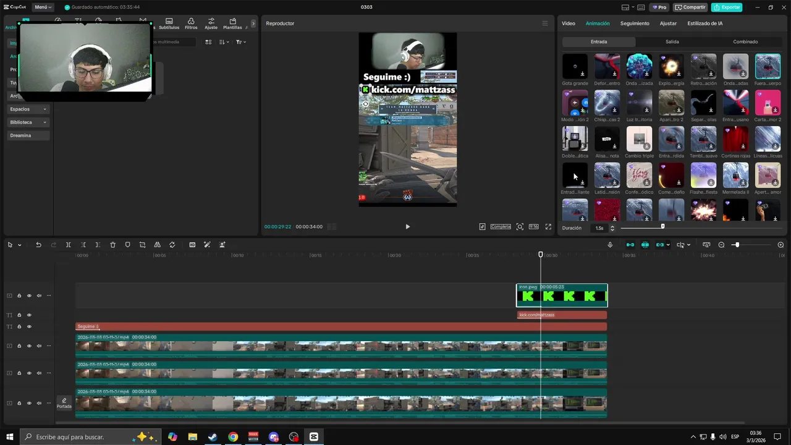Click the microphone voice-over icon
This screenshot has width=791, height=445.
coord(610,245)
